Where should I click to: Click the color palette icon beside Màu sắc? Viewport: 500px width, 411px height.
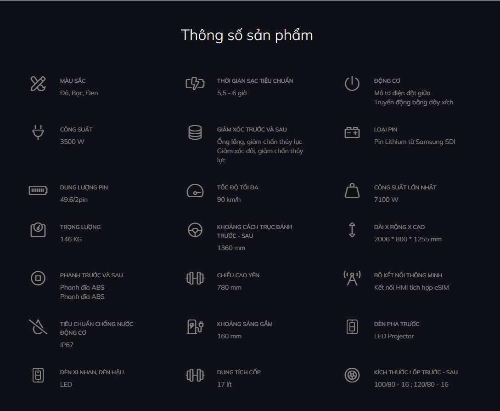point(38,84)
